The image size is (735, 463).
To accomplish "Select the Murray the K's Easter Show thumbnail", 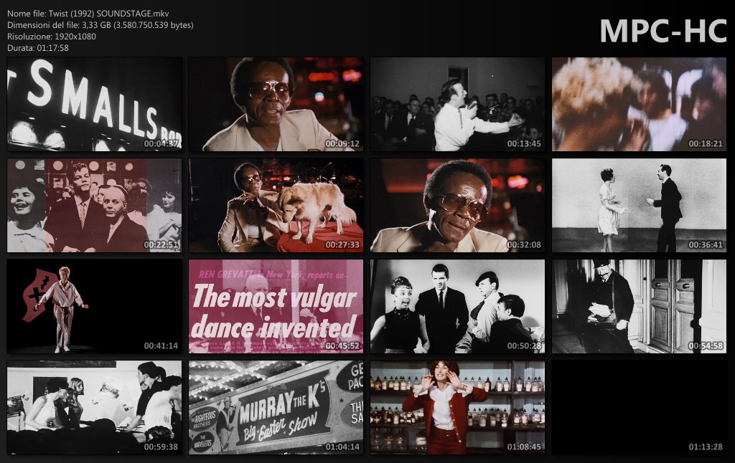I will [276, 408].
